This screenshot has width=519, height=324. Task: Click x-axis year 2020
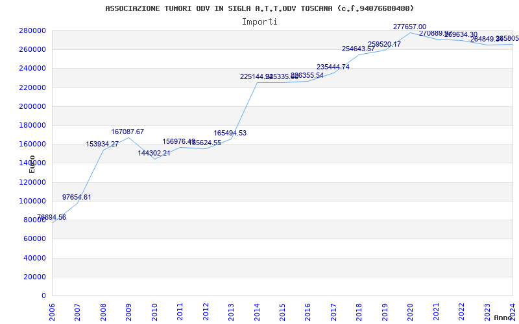(x=411, y=312)
